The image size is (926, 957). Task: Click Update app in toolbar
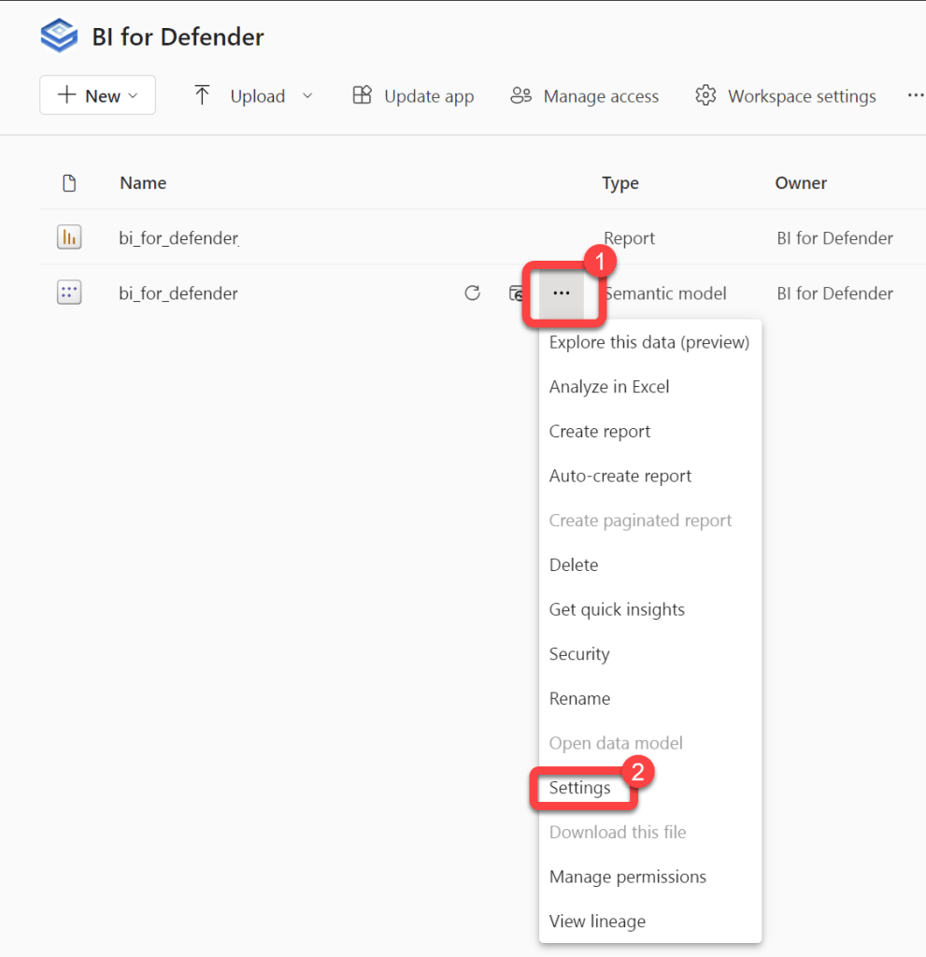tap(412, 96)
